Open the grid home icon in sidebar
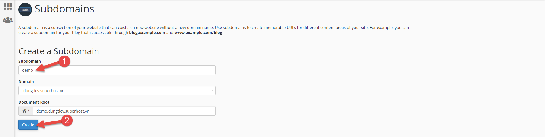 point(8,6)
